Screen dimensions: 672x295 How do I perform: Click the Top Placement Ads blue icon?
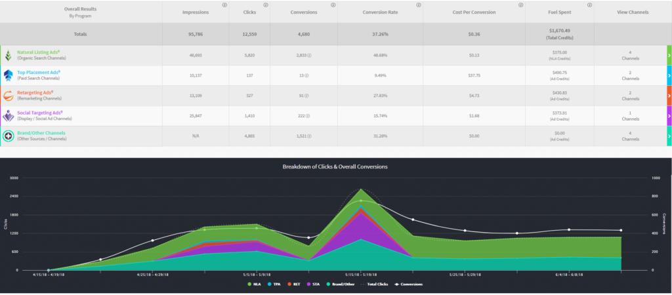tap(8, 75)
